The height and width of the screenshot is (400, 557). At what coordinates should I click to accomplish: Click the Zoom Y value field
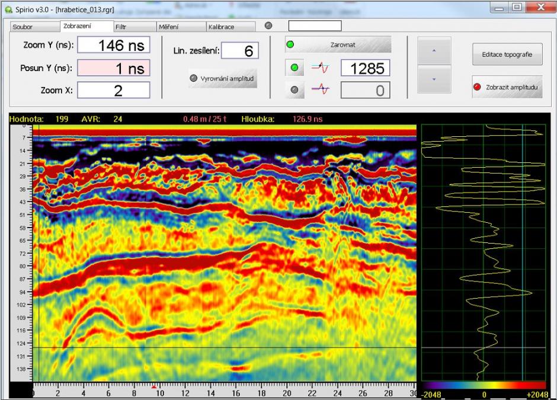[x=114, y=45]
